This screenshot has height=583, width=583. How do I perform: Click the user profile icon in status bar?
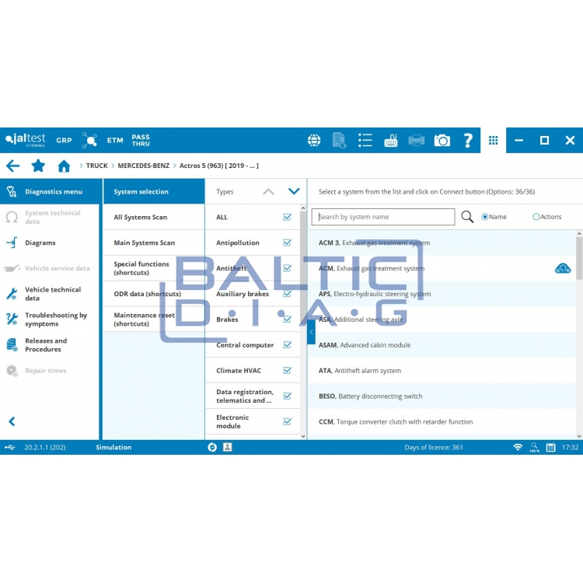tap(228, 447)
